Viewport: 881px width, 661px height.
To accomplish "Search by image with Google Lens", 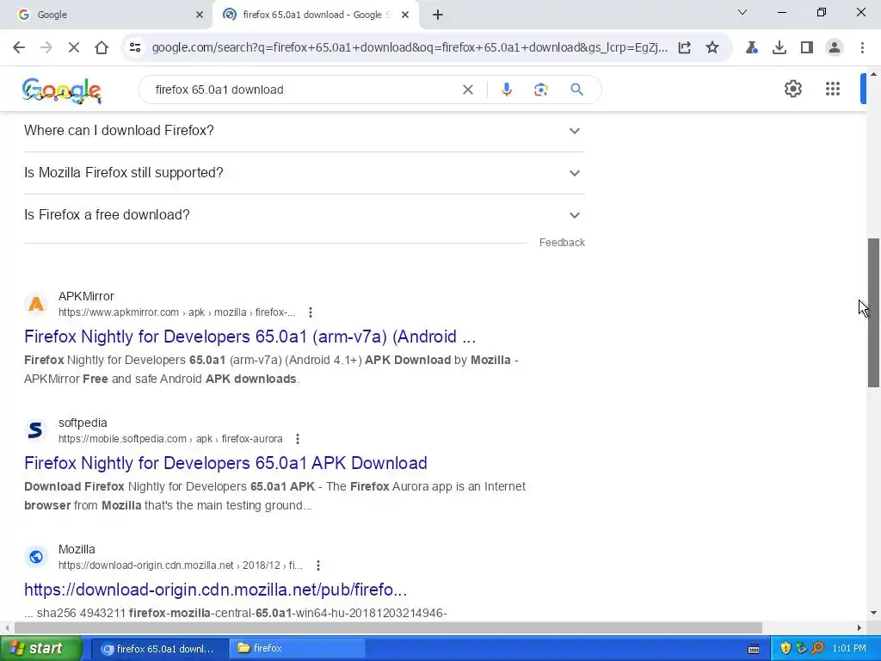I will [540, 90].
